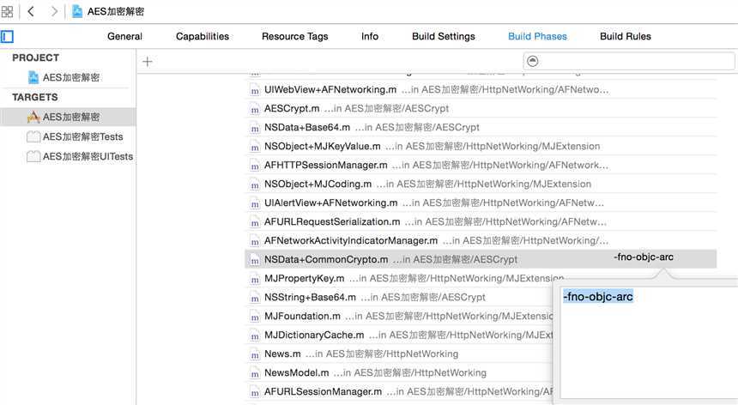This screenshot has width=738, height=405.
Task: Select the NSData+CommonCrypto.m row
Action: pos(481,259)
